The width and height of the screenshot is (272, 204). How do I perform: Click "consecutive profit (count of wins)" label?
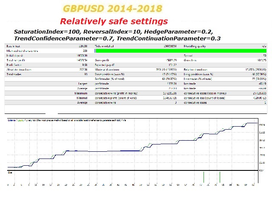[x=116, y=98]
